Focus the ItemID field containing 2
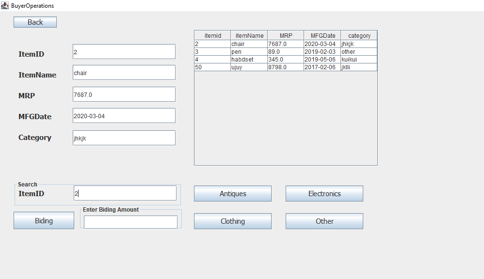Screen dimensions: 484x279 124,51
